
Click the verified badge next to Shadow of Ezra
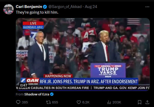click(52, 94)
